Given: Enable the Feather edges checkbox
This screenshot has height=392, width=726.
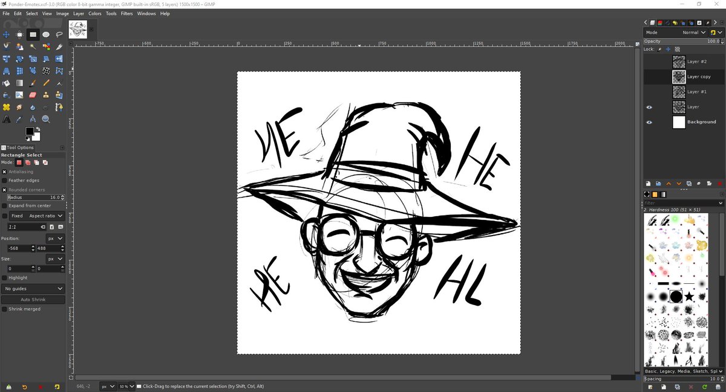Looking at the screenshot, I should [4, 180].
